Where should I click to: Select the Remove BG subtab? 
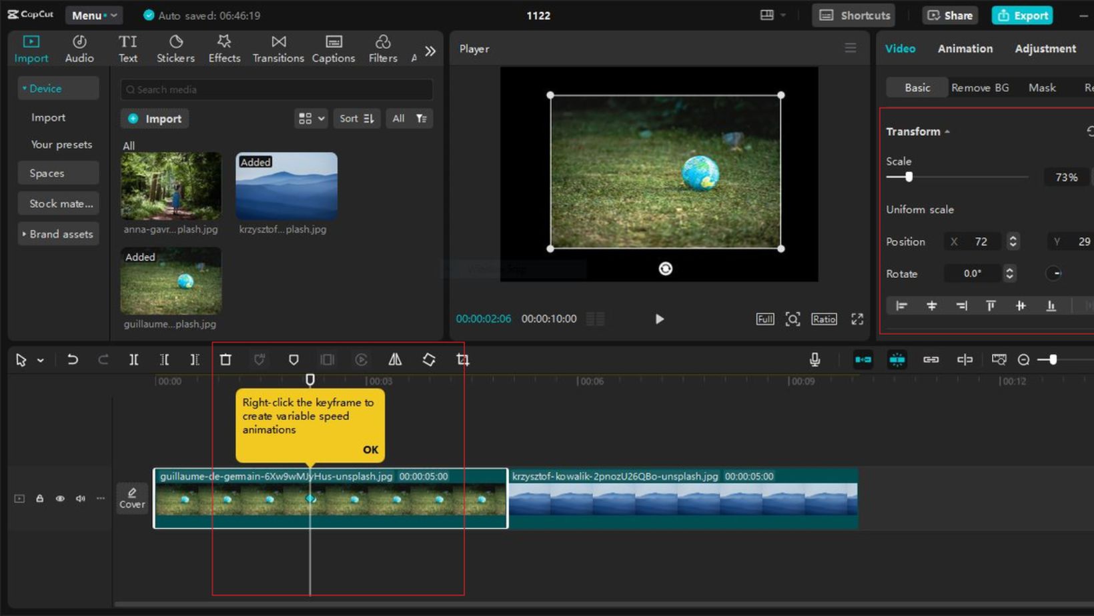(x=979, y=87)
